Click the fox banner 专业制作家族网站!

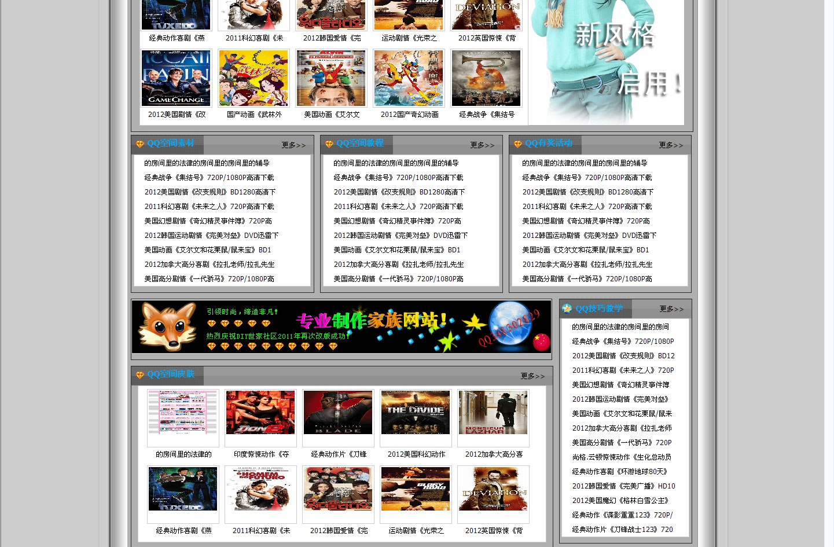coord(341,326)
